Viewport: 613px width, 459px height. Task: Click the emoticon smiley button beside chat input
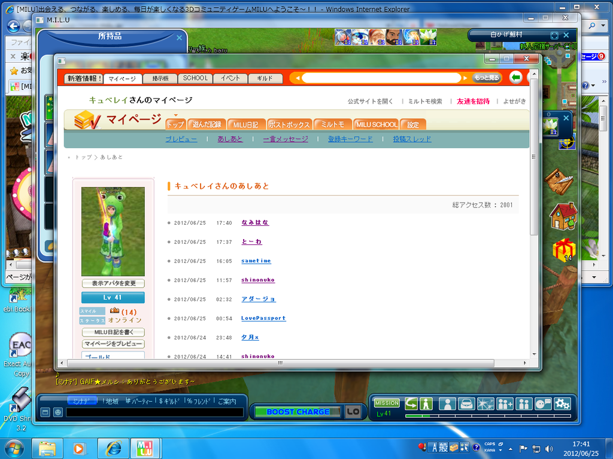57,412
